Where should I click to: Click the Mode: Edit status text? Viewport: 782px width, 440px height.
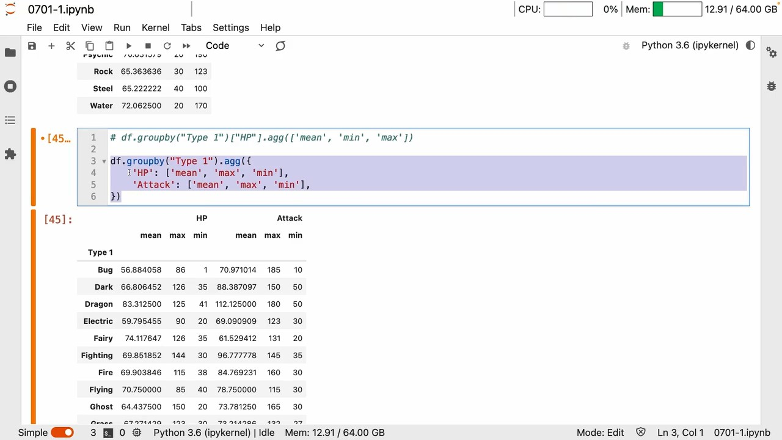(600, 432)
